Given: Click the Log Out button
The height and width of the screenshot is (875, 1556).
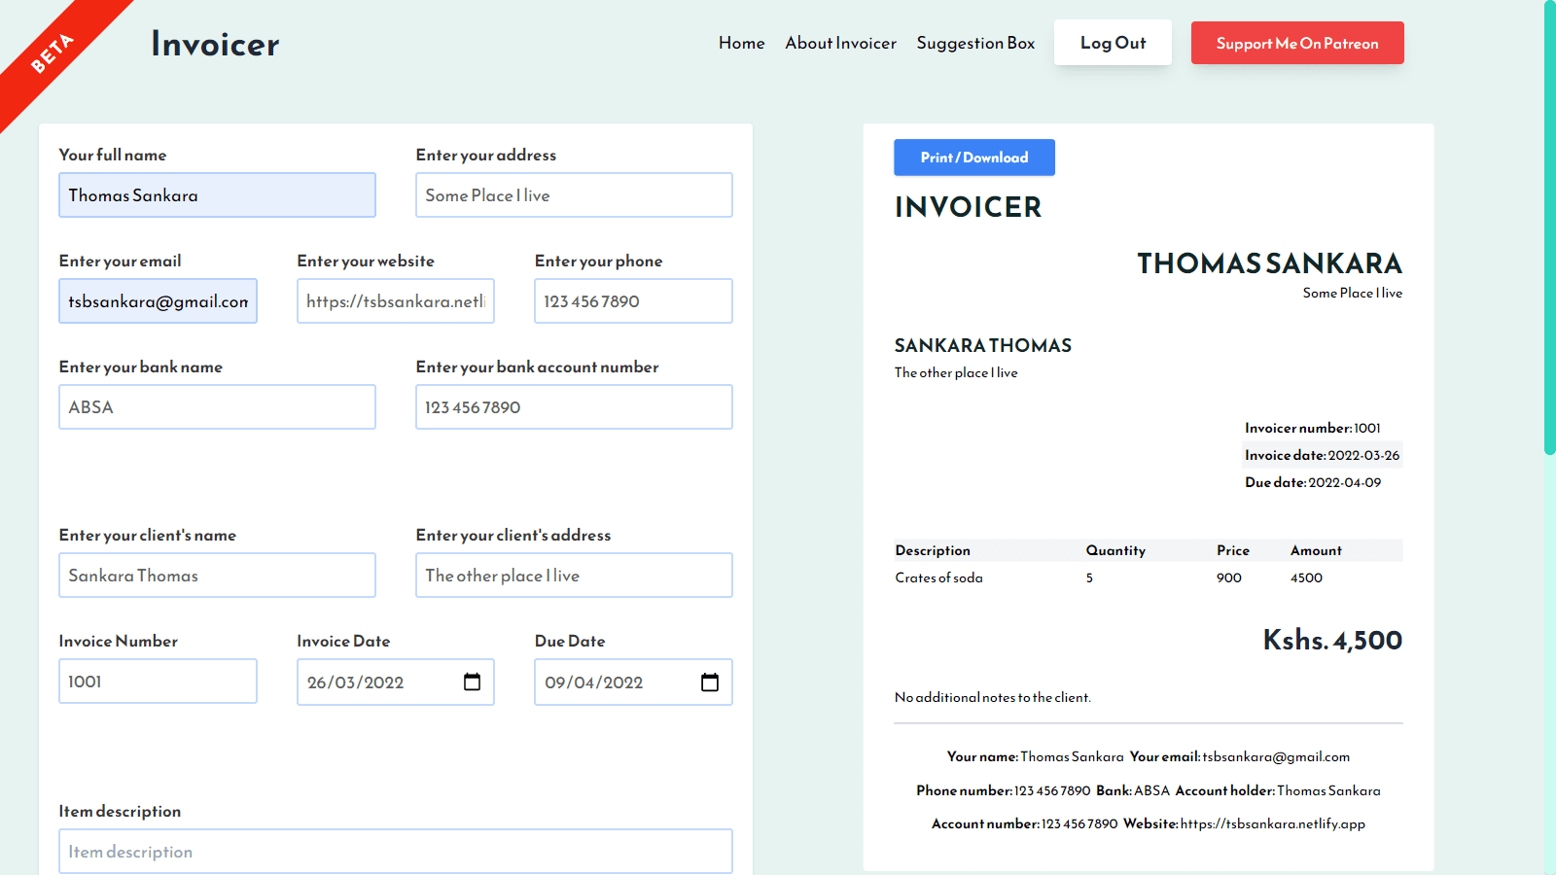Looking at the screenshot, I should [1113, 42].
